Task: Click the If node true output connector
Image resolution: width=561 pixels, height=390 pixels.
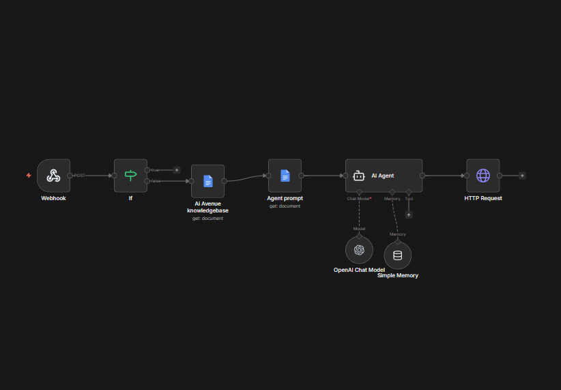Action: (147, 170)
